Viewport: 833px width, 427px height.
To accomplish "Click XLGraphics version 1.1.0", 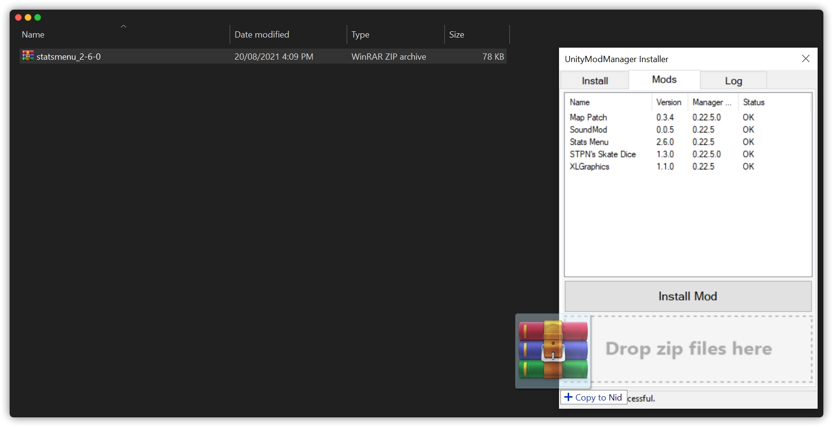I will [665, 167].
